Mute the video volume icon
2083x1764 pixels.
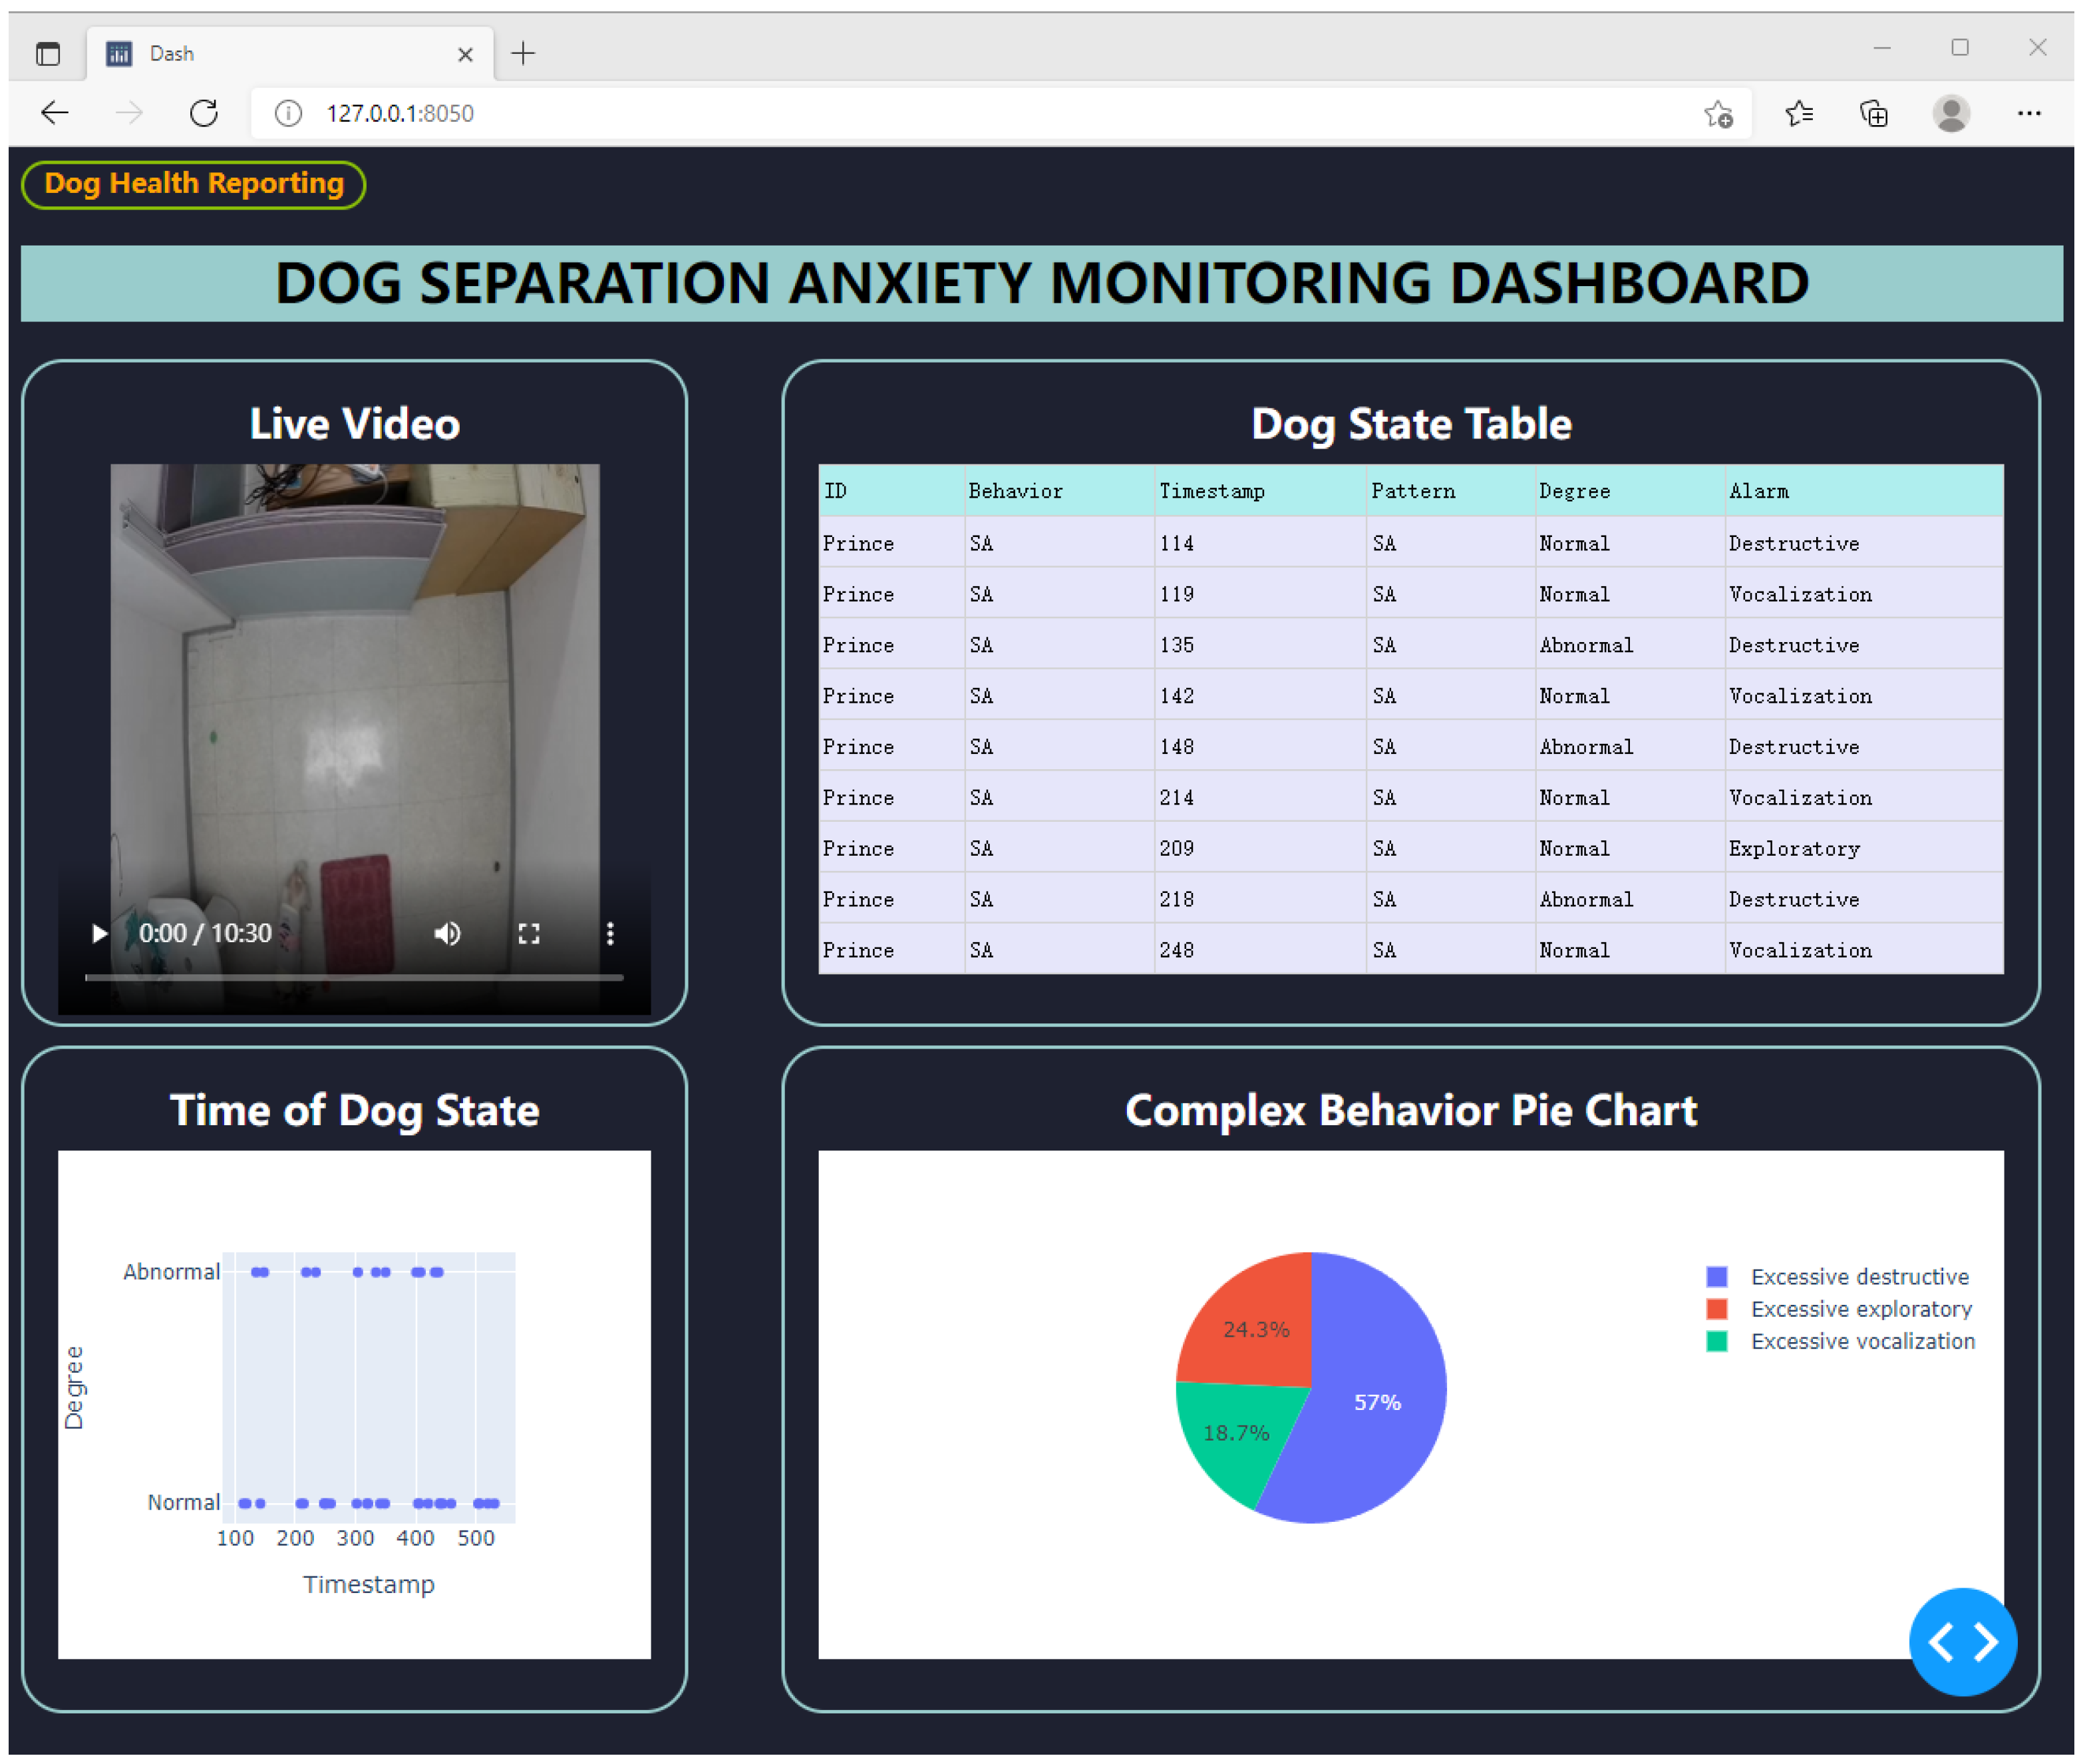(447, 933)
